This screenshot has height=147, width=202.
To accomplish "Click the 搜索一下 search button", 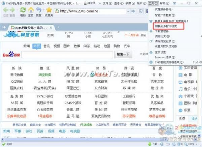I will coord(123,54).
